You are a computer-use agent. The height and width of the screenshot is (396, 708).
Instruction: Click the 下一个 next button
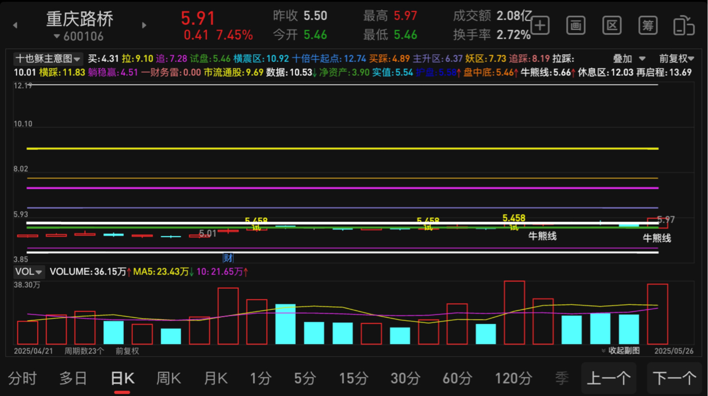point(674,378)
